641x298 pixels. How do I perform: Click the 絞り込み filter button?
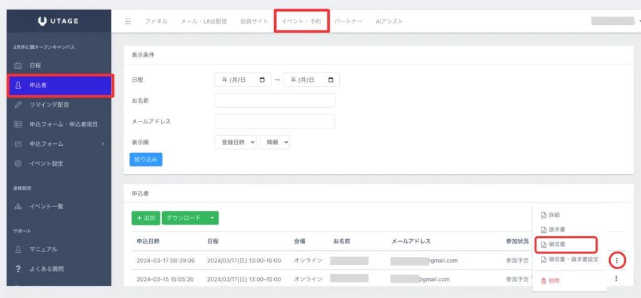[146, 160]
